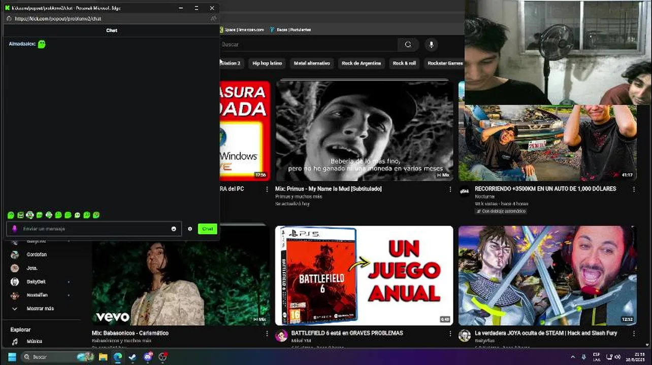
Task: Select the Hip hop latino filter chip
Action: point(267,63)
